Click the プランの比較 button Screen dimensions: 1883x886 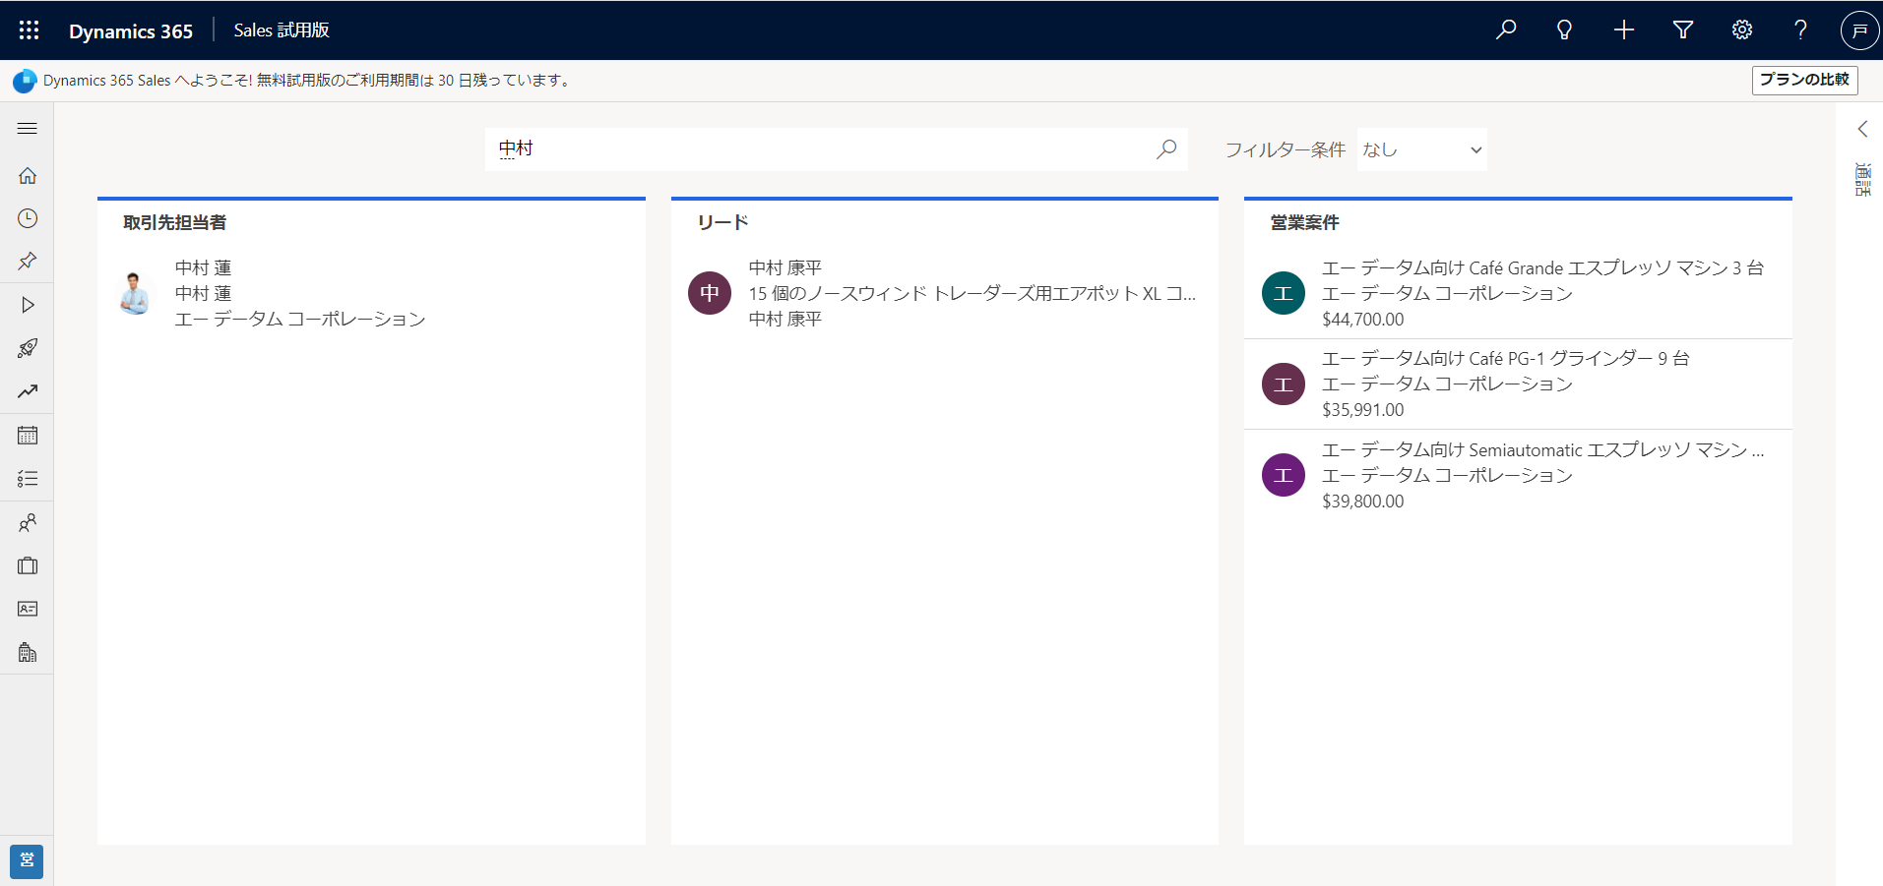pyautogui.click(x=1804, y=80)
